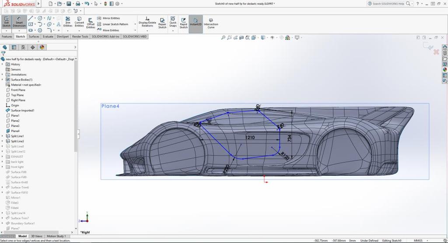Switch to the Surfaces tab

pyautogui.click(x=34, y=37)
